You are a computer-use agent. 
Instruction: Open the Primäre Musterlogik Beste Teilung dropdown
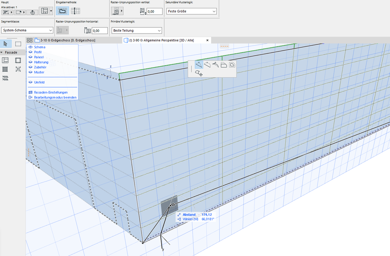click(x=137, y=30)
